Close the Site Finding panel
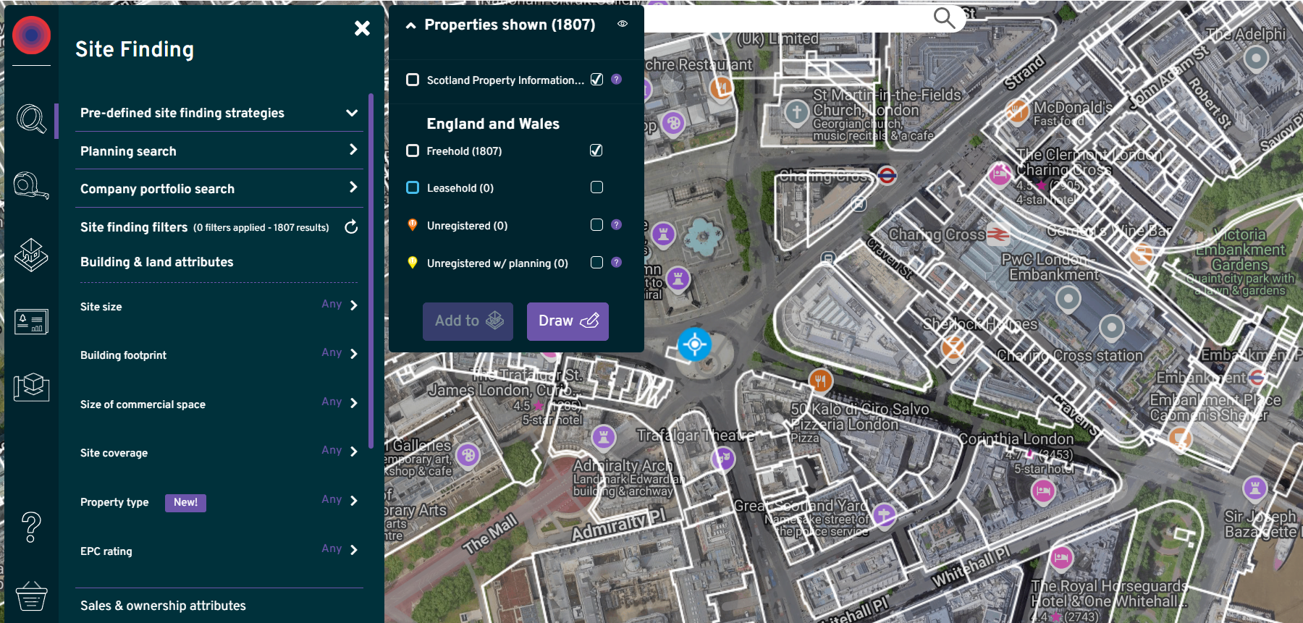Viewport: 1303px width, 623px height. (x=362, y=28)
